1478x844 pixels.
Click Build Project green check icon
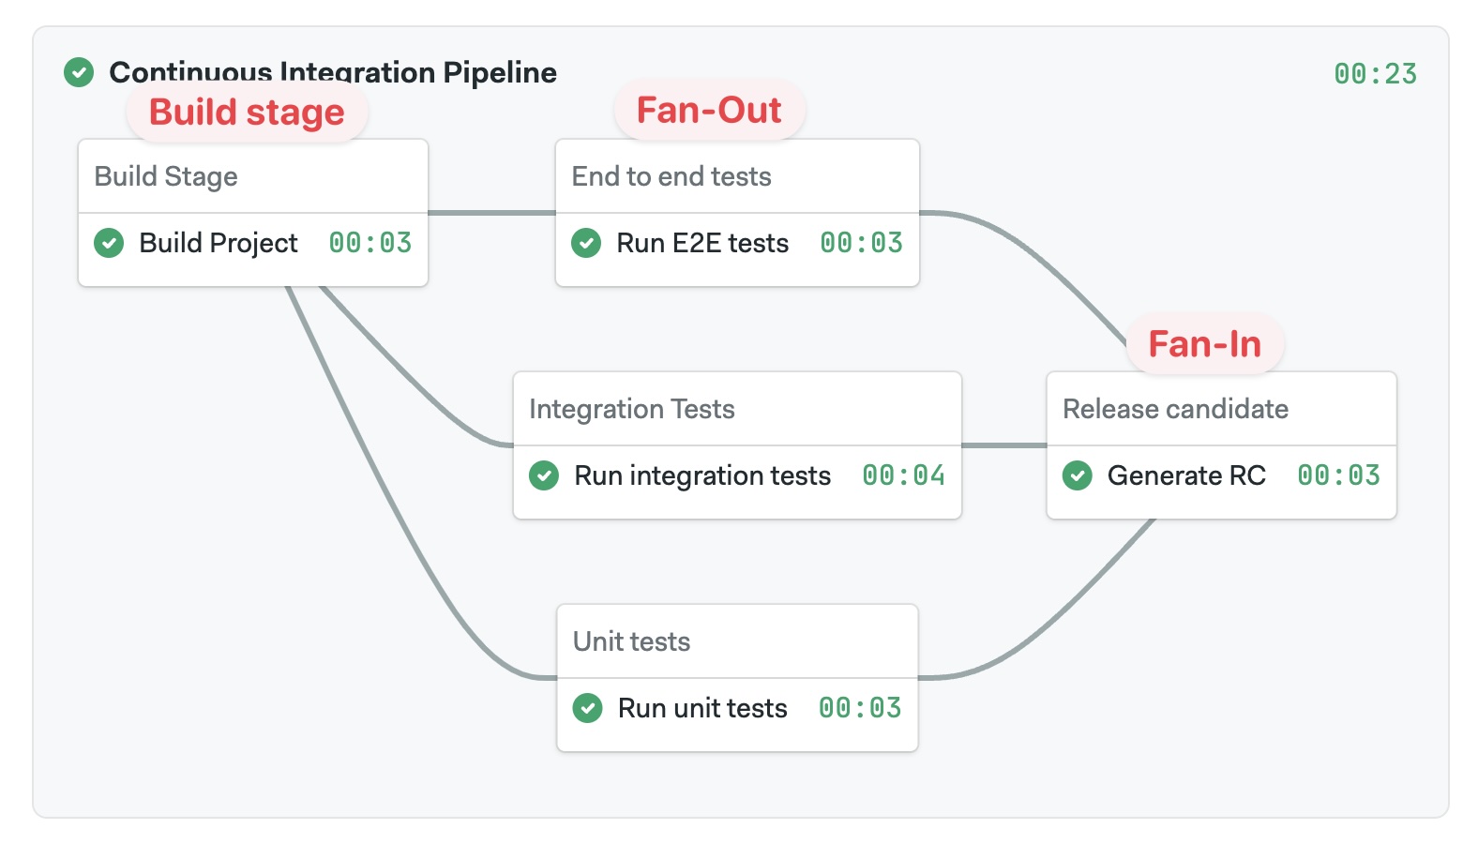pyautogui.click(x=109, y=243)
